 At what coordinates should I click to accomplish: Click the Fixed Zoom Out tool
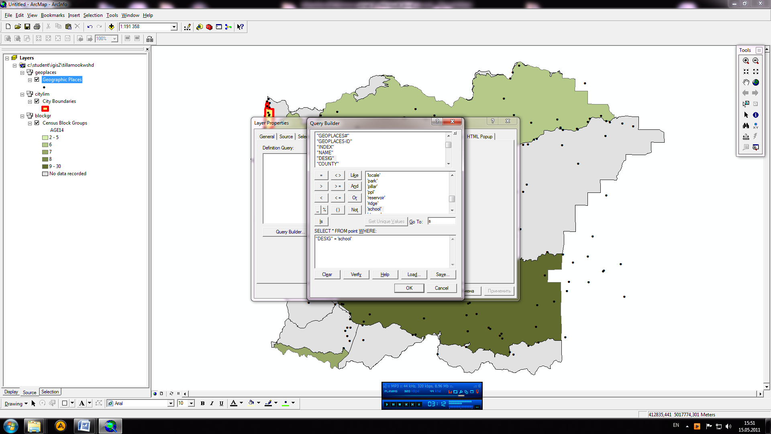(x=756, y=72)
